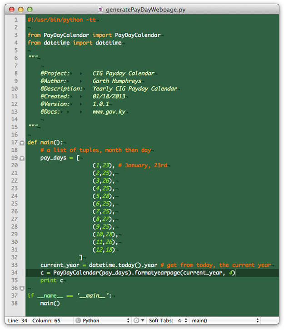Click 'from datetime import datetime' line

click(75, 43)
